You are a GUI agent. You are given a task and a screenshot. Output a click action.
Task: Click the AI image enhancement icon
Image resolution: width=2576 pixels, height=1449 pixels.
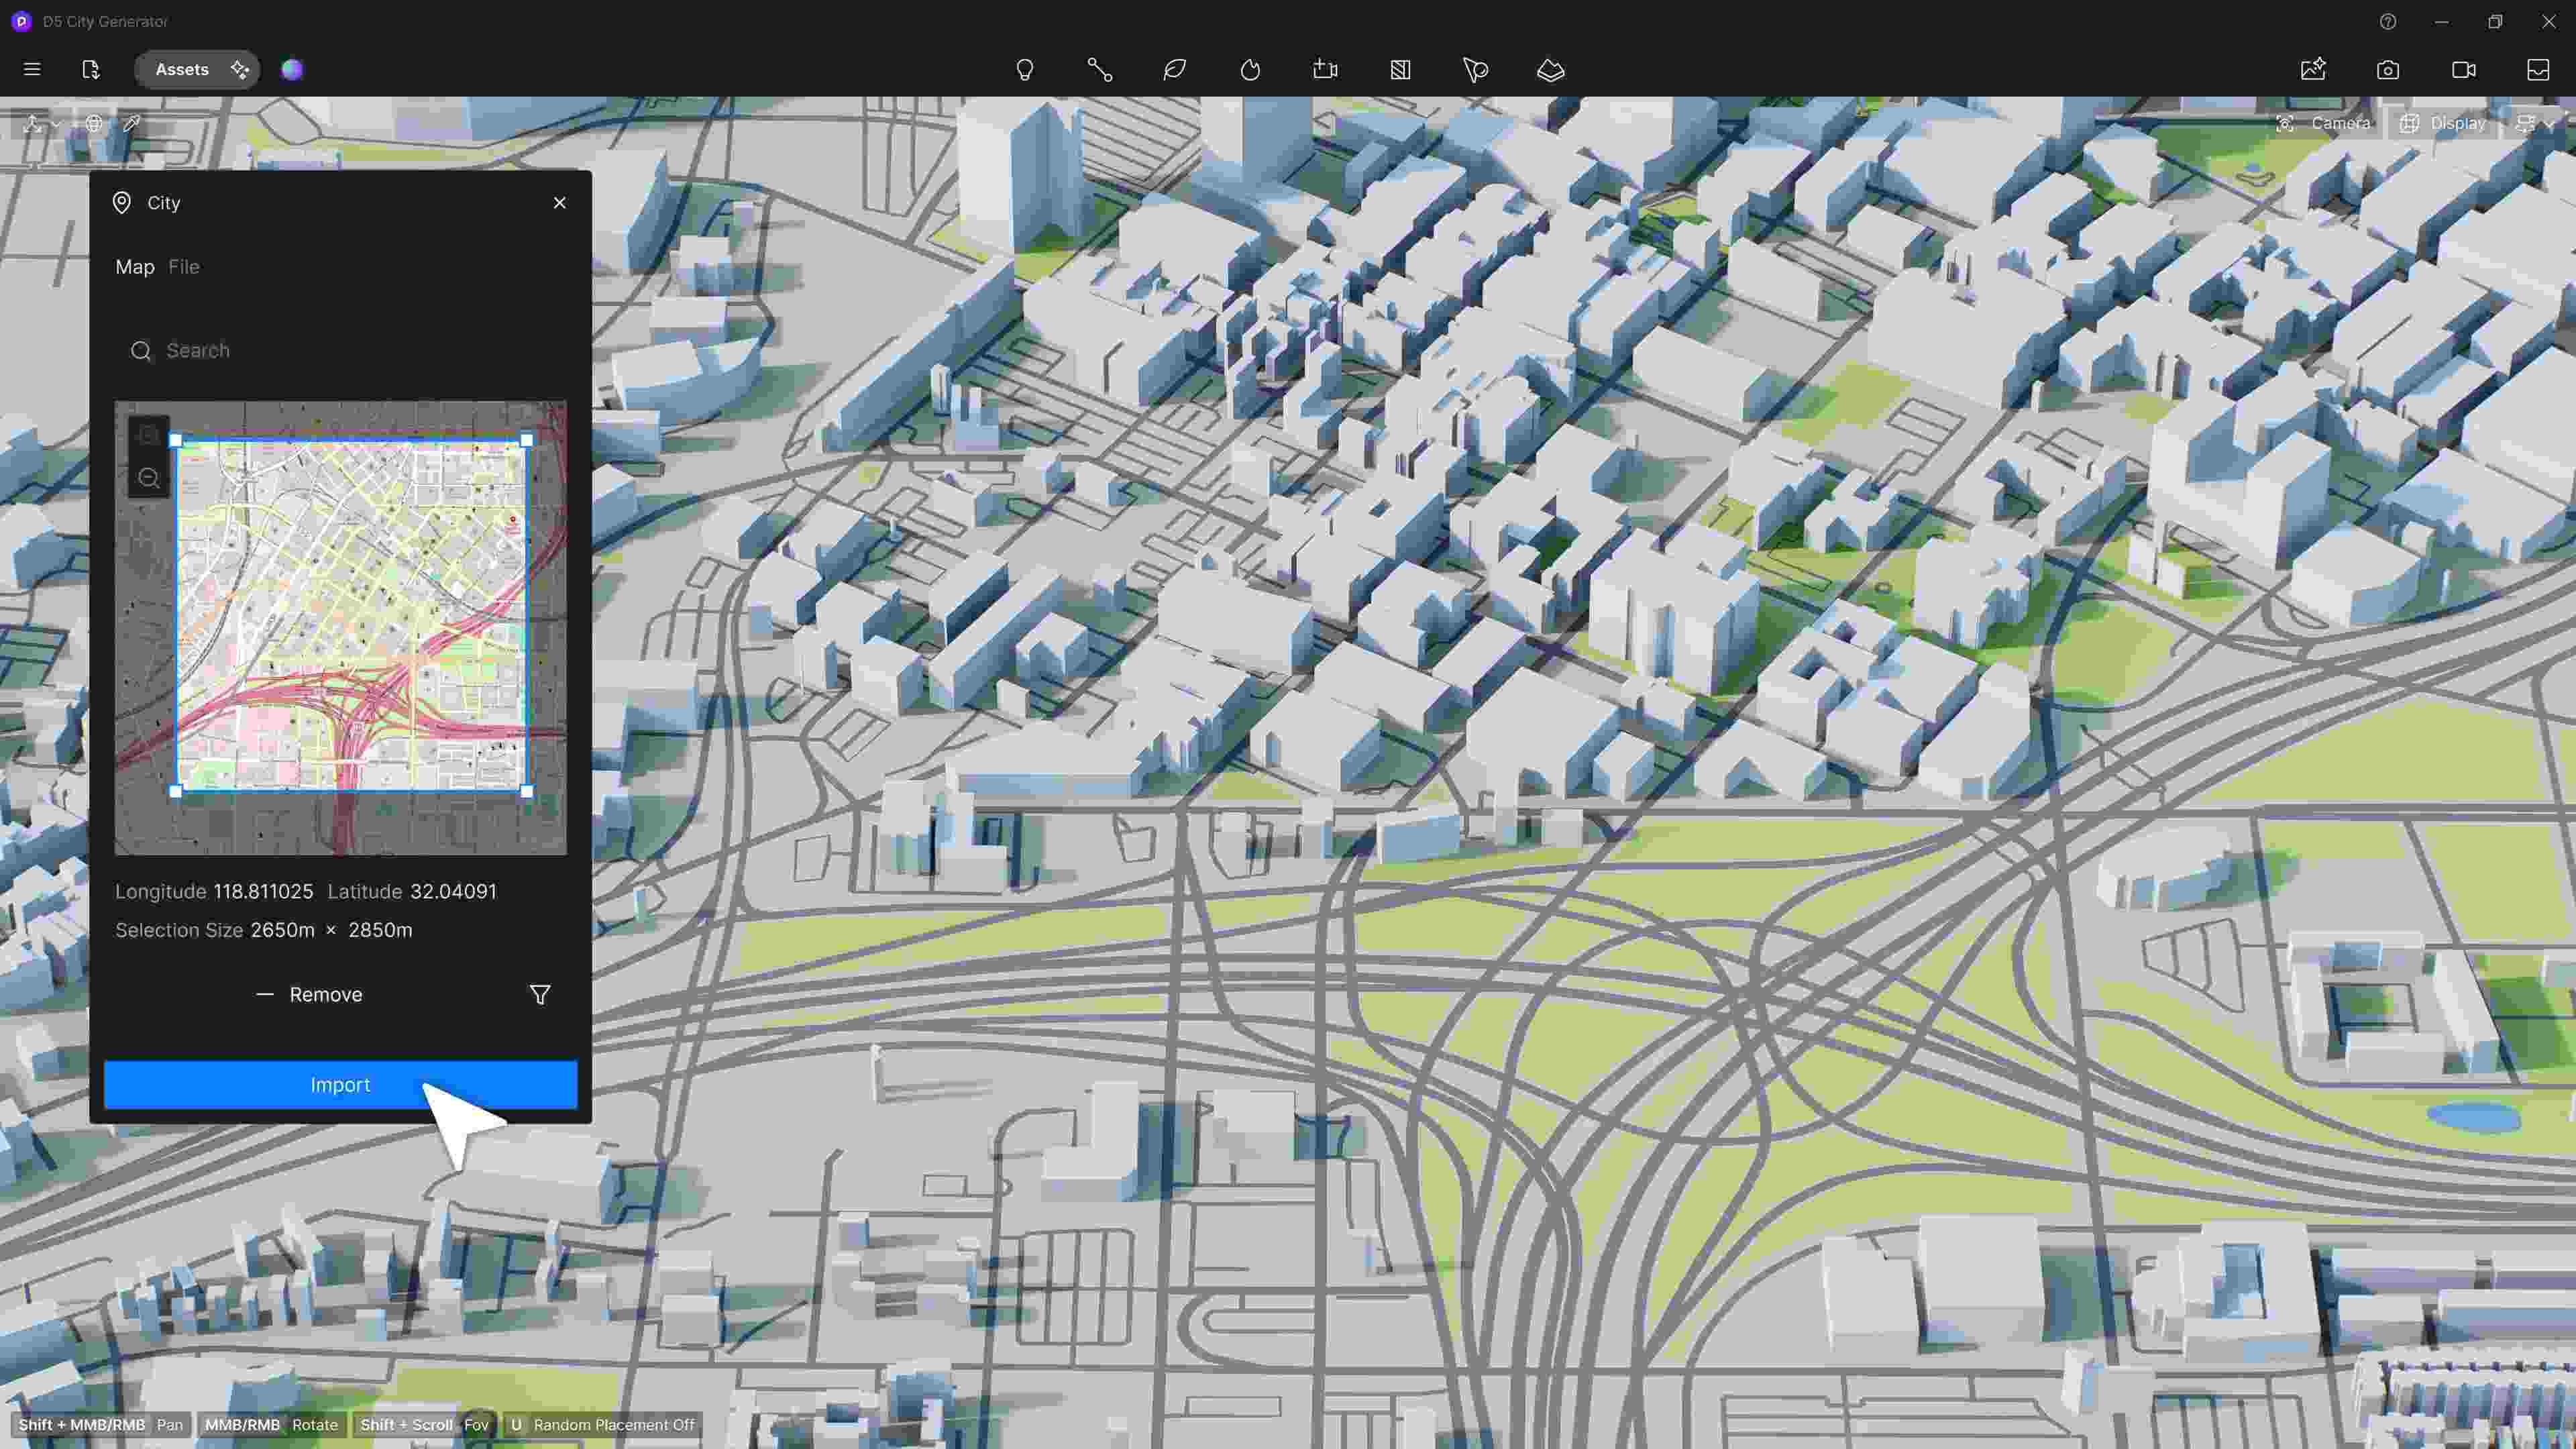coord(2313,69)
